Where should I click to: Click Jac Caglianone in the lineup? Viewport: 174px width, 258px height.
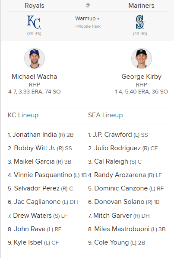[x=37, y=202]
